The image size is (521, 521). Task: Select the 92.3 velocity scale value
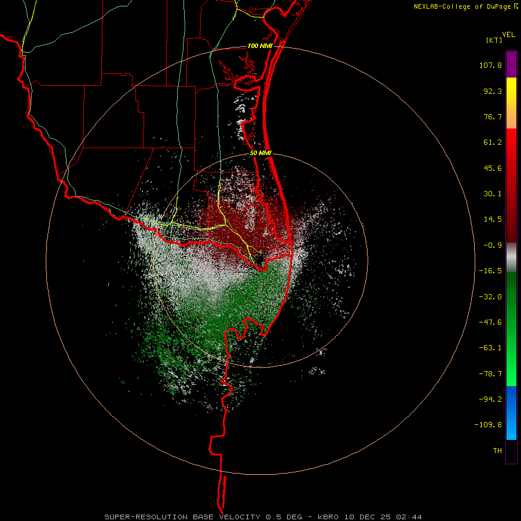pos(493,91)
